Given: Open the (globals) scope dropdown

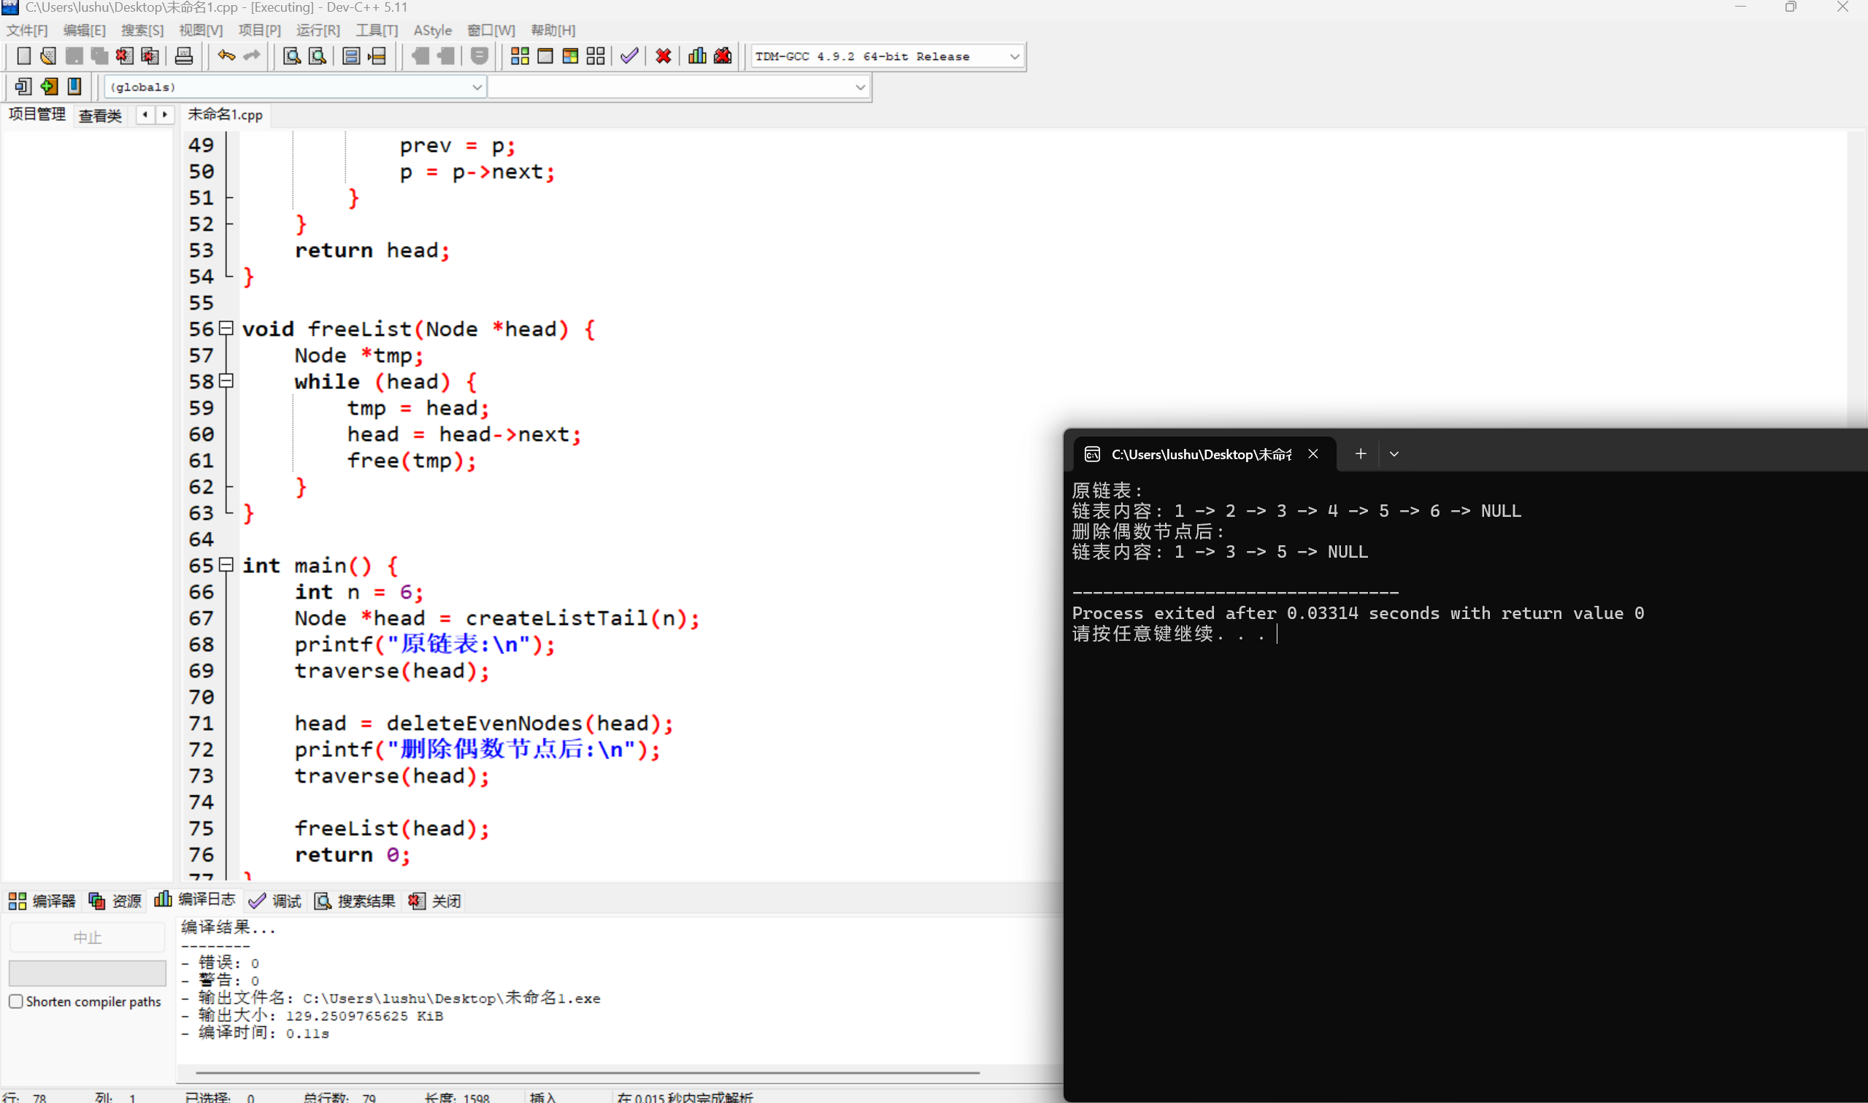Looking at the screenshot, I should pos(476,87).
